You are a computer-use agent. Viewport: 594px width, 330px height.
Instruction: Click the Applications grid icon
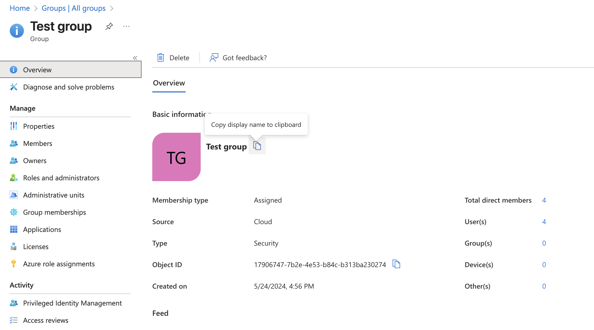pyautogui.click(x=14, y=229)
